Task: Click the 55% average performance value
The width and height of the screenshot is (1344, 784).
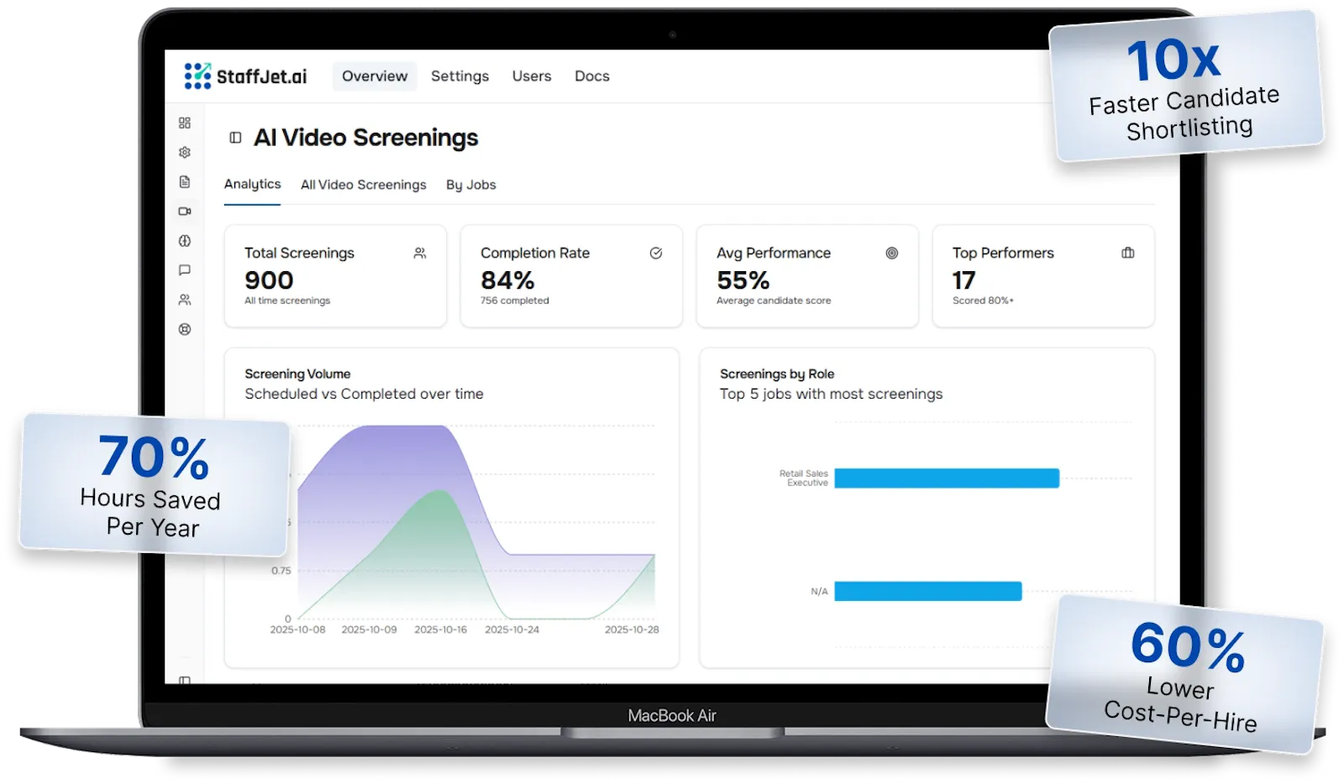Action: pos(743,280)
